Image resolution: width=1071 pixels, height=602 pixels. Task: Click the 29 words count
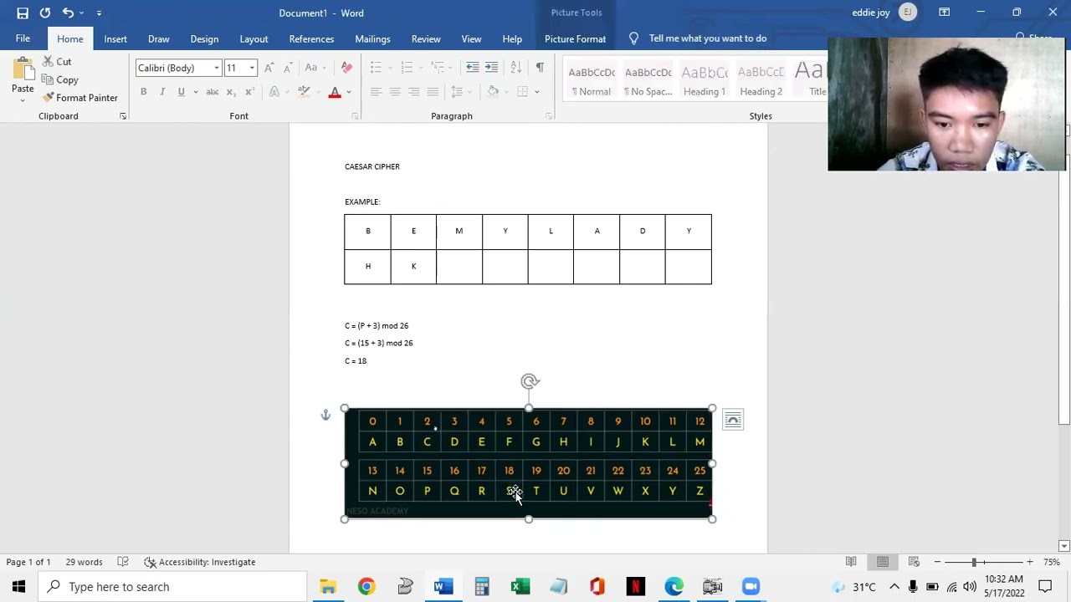(84, 562)
